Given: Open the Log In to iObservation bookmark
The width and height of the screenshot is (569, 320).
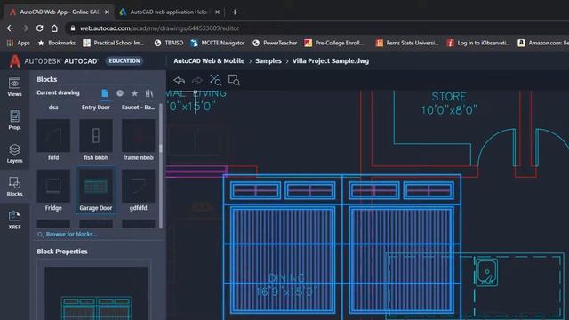Looking at the screenshot, I should click(x=478, y=43).
